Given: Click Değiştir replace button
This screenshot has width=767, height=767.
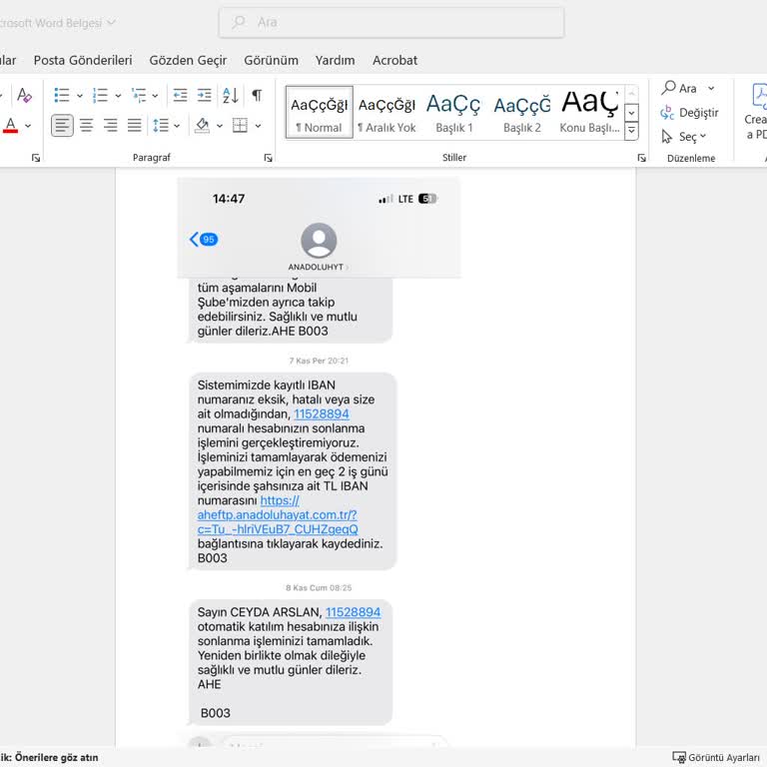Looking at the screenshot, I should (689, 113).
